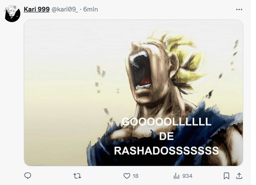Like the post with the heart icon
Screen dimensions: 256x185
tap(127, 176)
